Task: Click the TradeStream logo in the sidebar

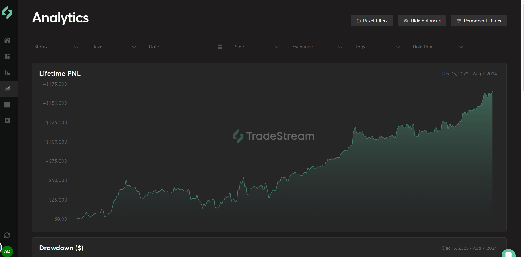Action: (x=7, y=13)
